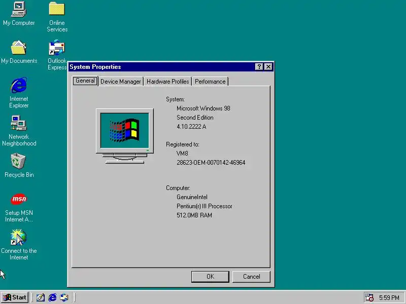Click the Windows logo monitor image
406x304 pixels.
pos(125,136)
